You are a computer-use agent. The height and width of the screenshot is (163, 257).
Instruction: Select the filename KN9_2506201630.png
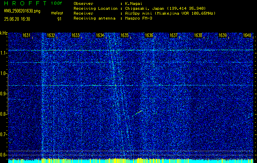click(x=22, y=11)
